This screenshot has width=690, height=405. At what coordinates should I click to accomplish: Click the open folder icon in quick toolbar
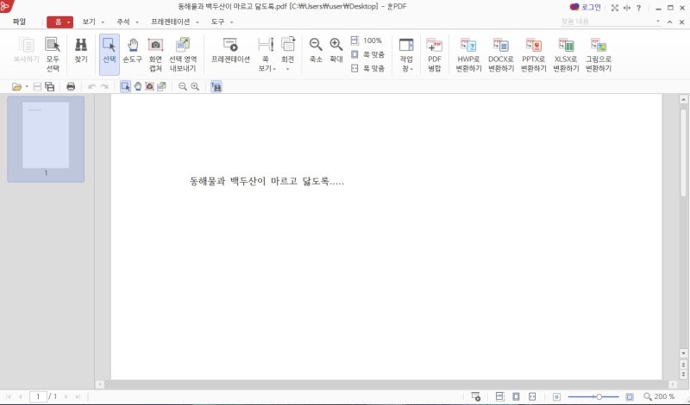pyautogui.click(x=16, y=87)
